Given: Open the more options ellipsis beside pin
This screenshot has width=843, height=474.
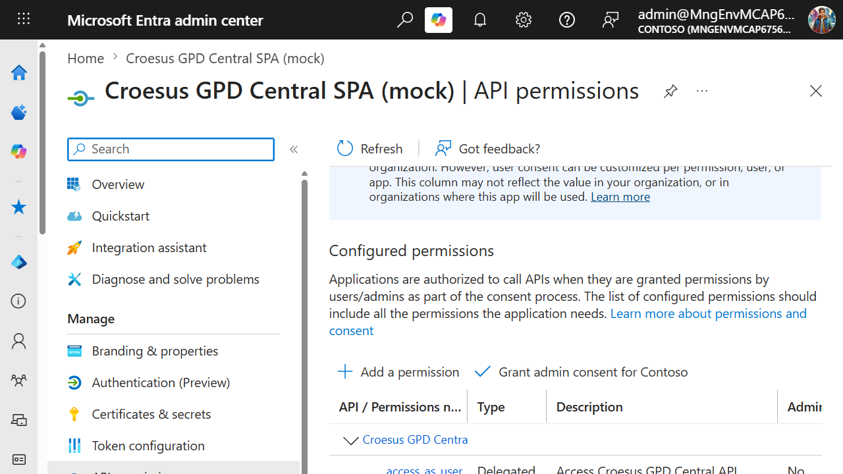Looking at the screenshot, I should [702, 91].
